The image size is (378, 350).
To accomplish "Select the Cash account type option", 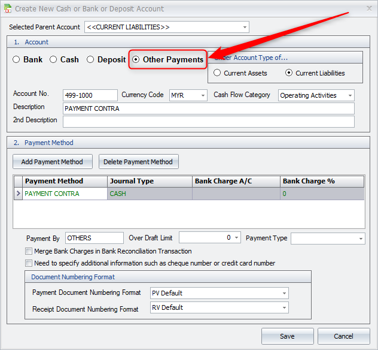I will [54, 59].
